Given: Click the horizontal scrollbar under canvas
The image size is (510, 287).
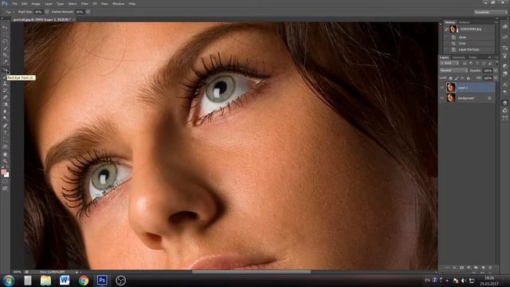Looking at the screenshot, I should (x=251, y=272).
